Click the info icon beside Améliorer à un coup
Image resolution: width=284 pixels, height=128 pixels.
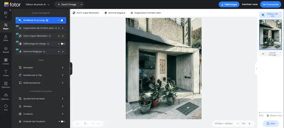click(47, 20)
